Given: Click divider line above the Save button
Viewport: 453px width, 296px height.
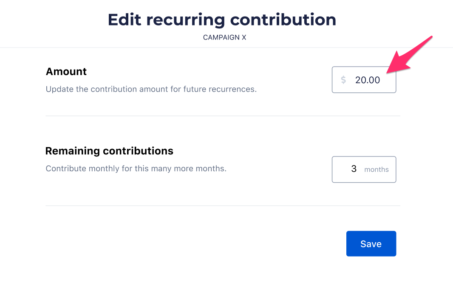Looking at the screenshot, I should (x=223, y=206).
